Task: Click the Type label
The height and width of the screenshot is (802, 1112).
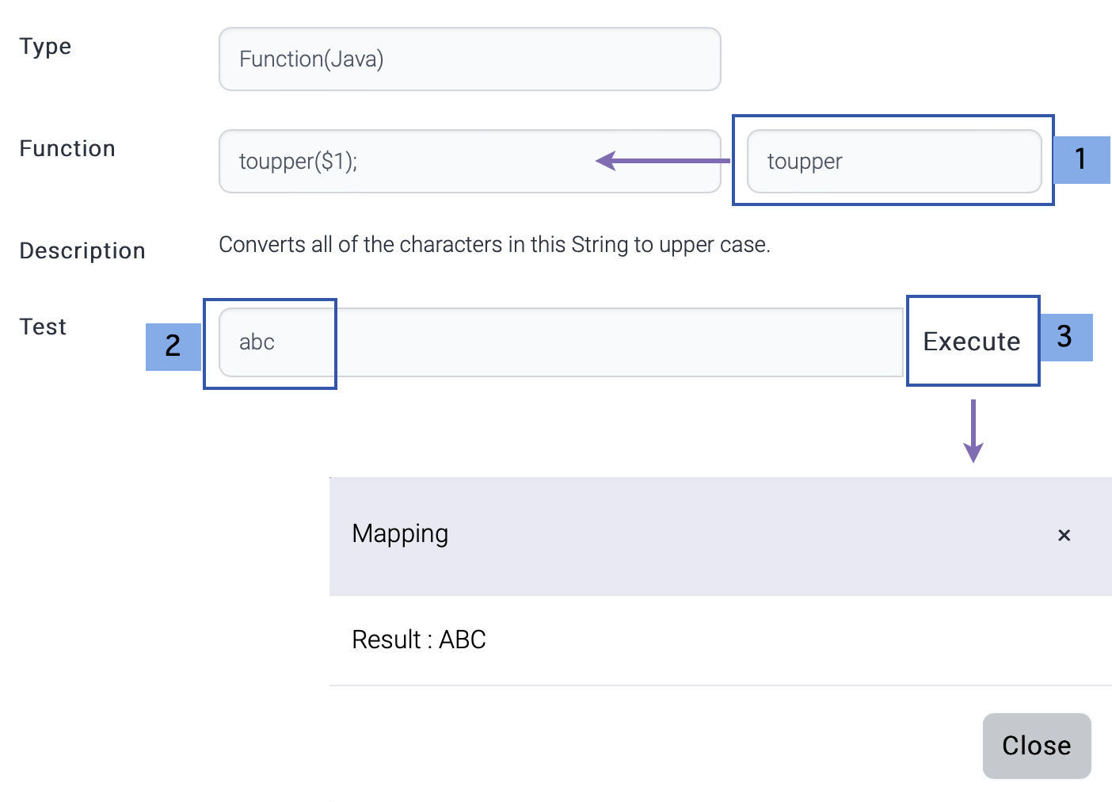Action: pos(45,47)
